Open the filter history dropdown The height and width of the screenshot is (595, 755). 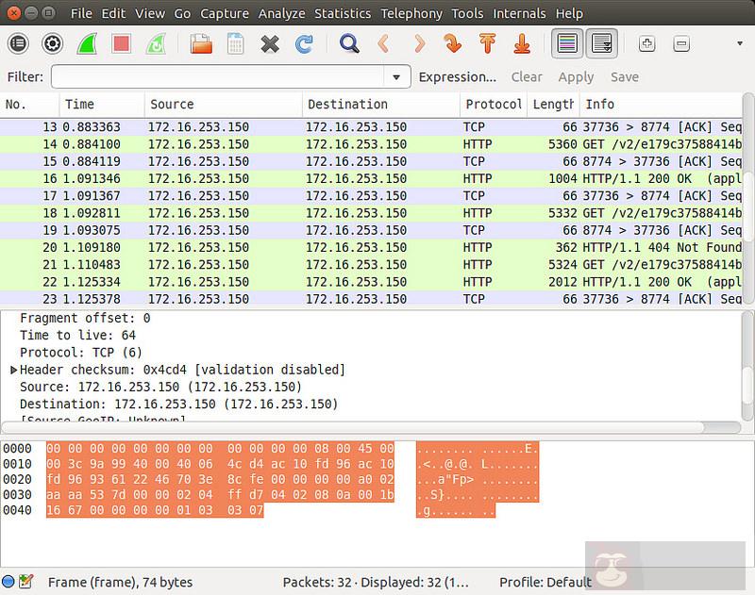click(x=396, y=77)
